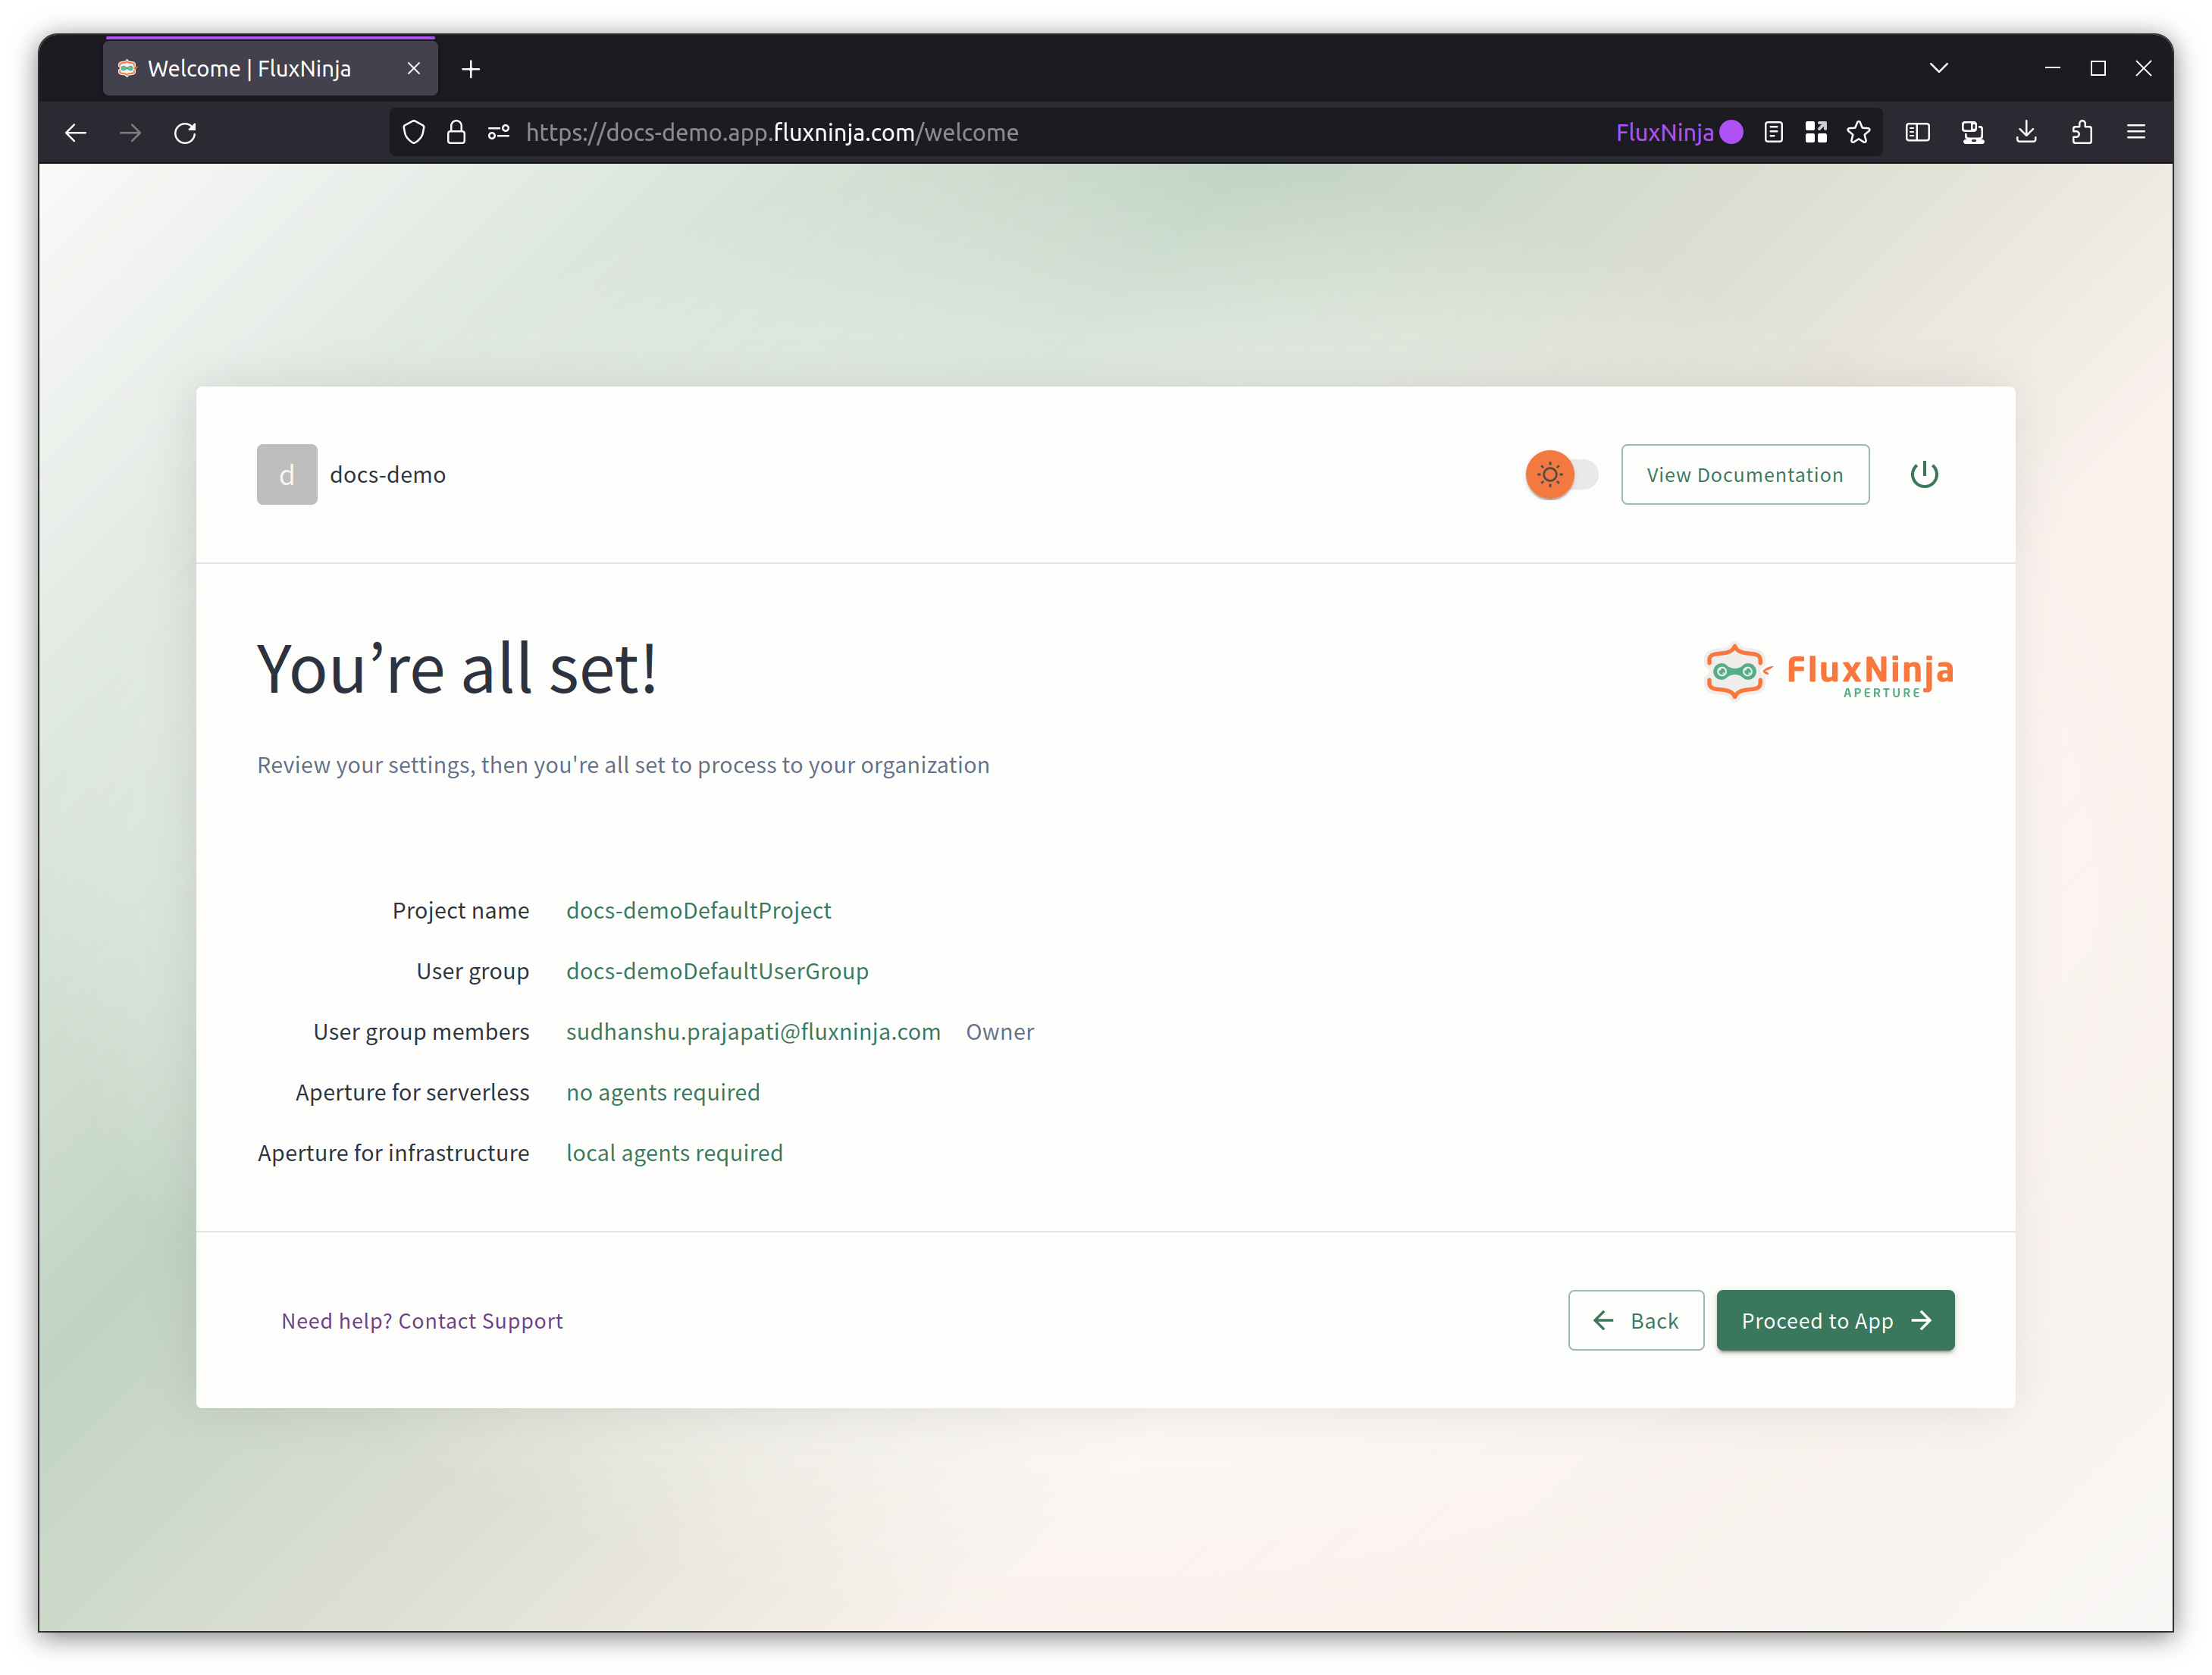Screen dimensions: 2212x1675
Task: Click the Back button
Action: click(x=1636, y=1321)
